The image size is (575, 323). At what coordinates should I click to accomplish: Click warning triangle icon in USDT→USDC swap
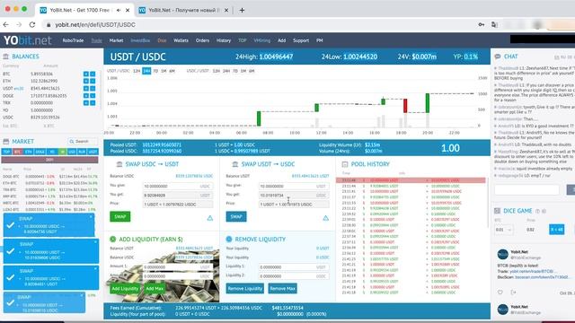325,218
